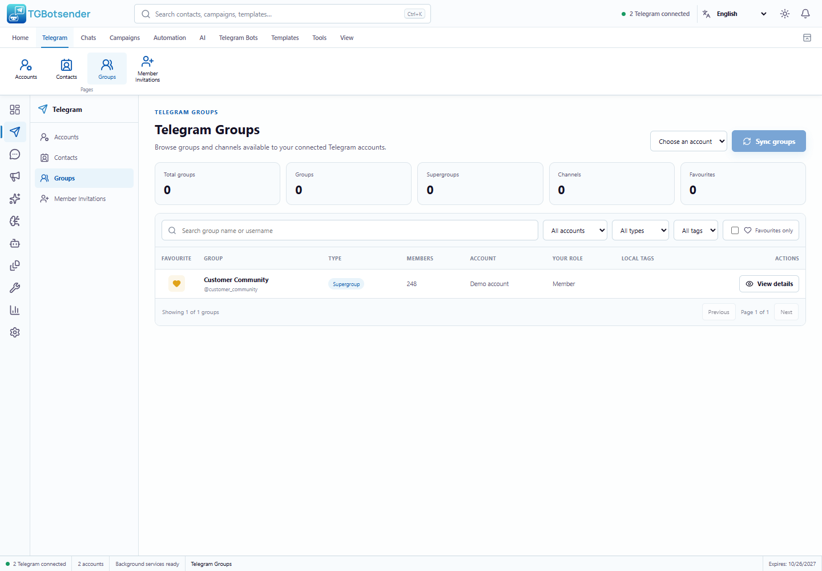Click the Next page button
Image resolution: width=822 pixels, height=571 pixels.
787,312
